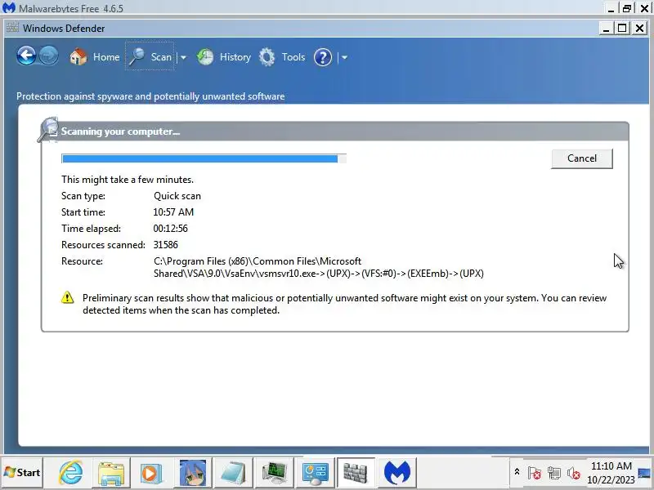Restore down the Malwarebytes window
Image resolution: width=654 pixels, height=490 pixels.
tap(627, 8)
